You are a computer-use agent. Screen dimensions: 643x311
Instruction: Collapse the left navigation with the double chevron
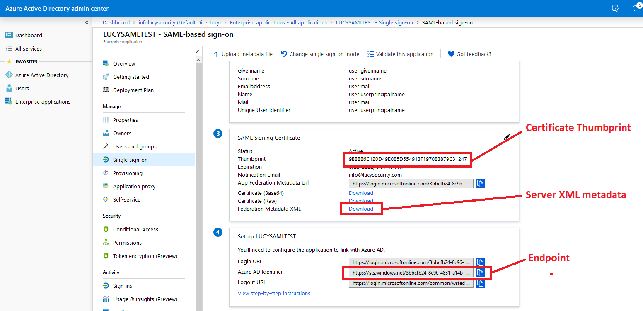tap(87, 22)
